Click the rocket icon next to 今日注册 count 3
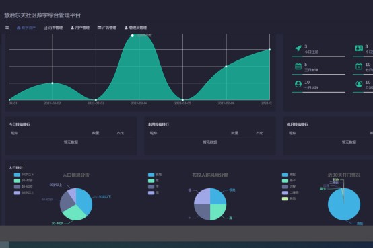373x248 pixels. 298,48
